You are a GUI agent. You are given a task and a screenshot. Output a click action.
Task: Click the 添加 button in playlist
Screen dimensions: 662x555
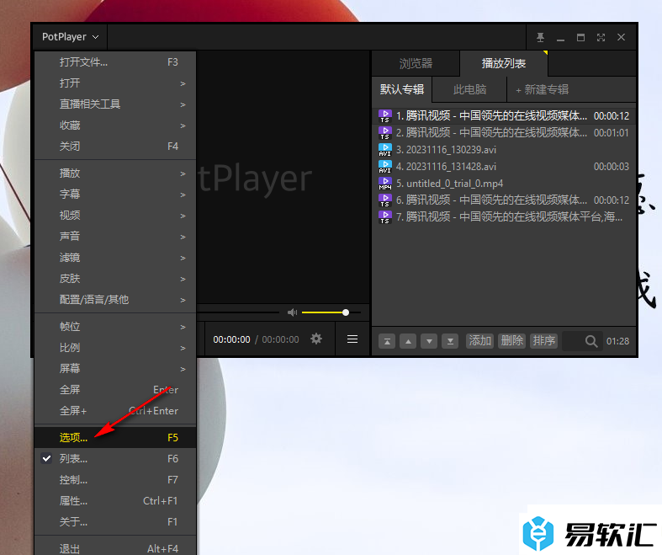tap(479, 341)
